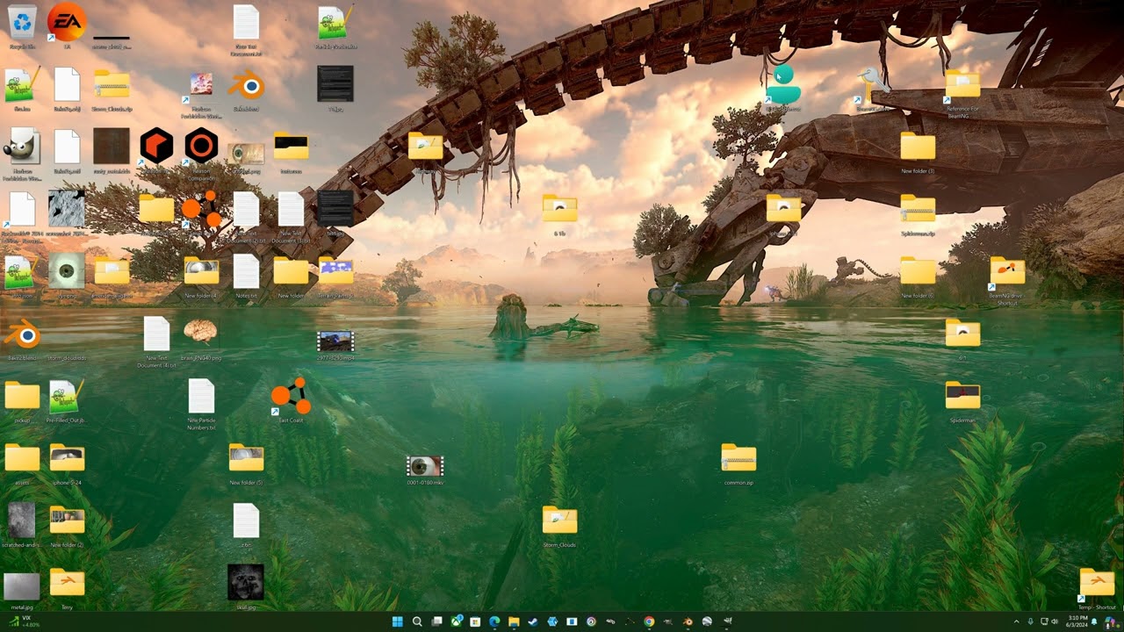This screenshot has height=632, width=1124.
Task: Open the Terry folder
Action: (67, 584)
